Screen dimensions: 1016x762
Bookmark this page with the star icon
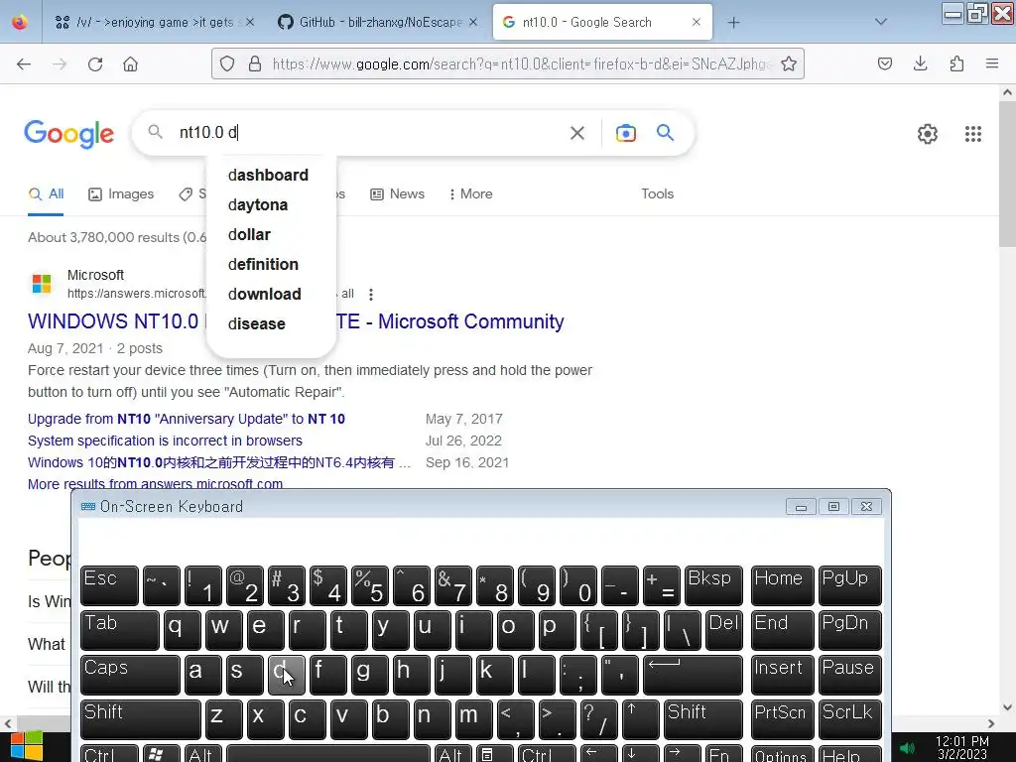pyautogui.click(x=789, y=63)
